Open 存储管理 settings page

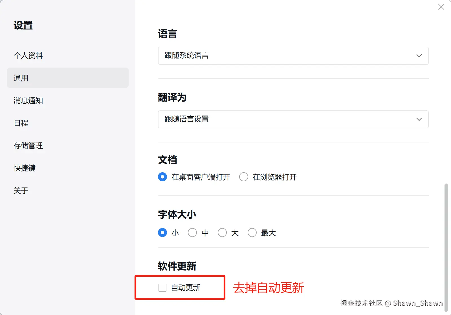tap(28, 146)
